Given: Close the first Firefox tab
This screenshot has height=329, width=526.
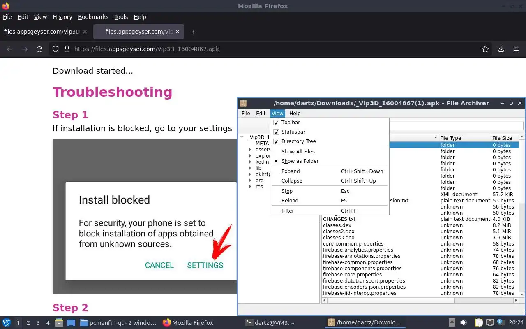Looking at the screenshot, I should click(85, 32).
